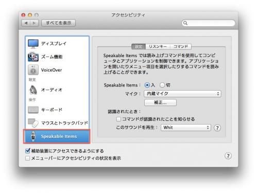Open help for the sound setting
The image size is (257, 193).
pyautogui.click(x=217, y=128)
